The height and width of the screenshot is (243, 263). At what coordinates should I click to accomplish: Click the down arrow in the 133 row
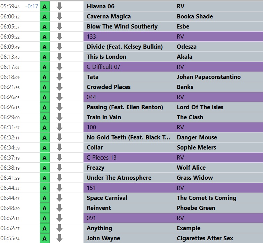coord(59,37)
